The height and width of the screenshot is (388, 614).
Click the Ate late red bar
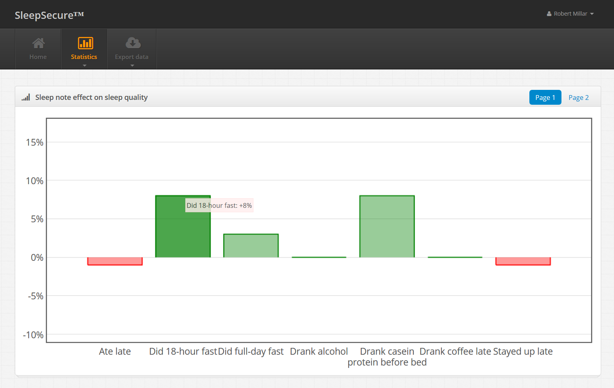115,261
